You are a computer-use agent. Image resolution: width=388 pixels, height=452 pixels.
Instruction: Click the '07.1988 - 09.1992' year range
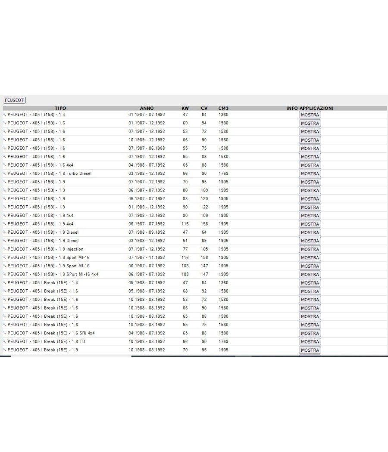tap(147, 232)
